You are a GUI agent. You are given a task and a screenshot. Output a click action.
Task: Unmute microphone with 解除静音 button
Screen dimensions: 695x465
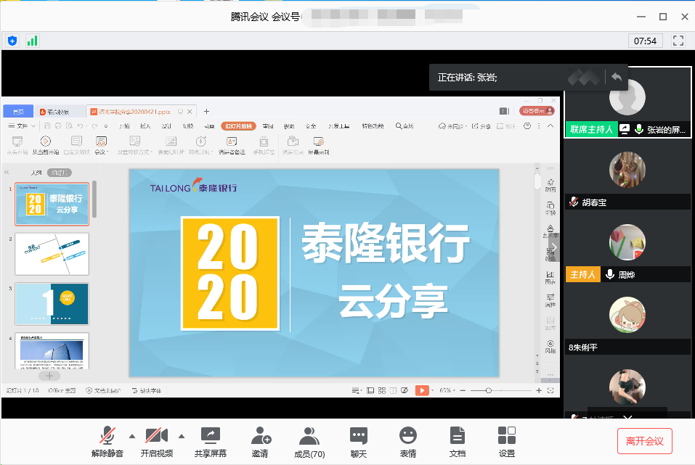point(107,442)
